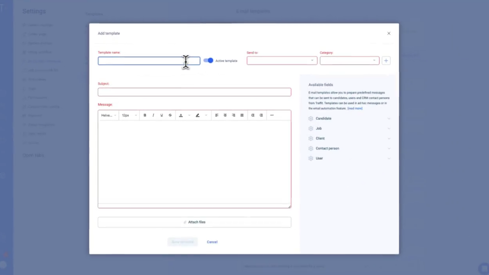Click the editor resize handle corner

click(289, 206)
